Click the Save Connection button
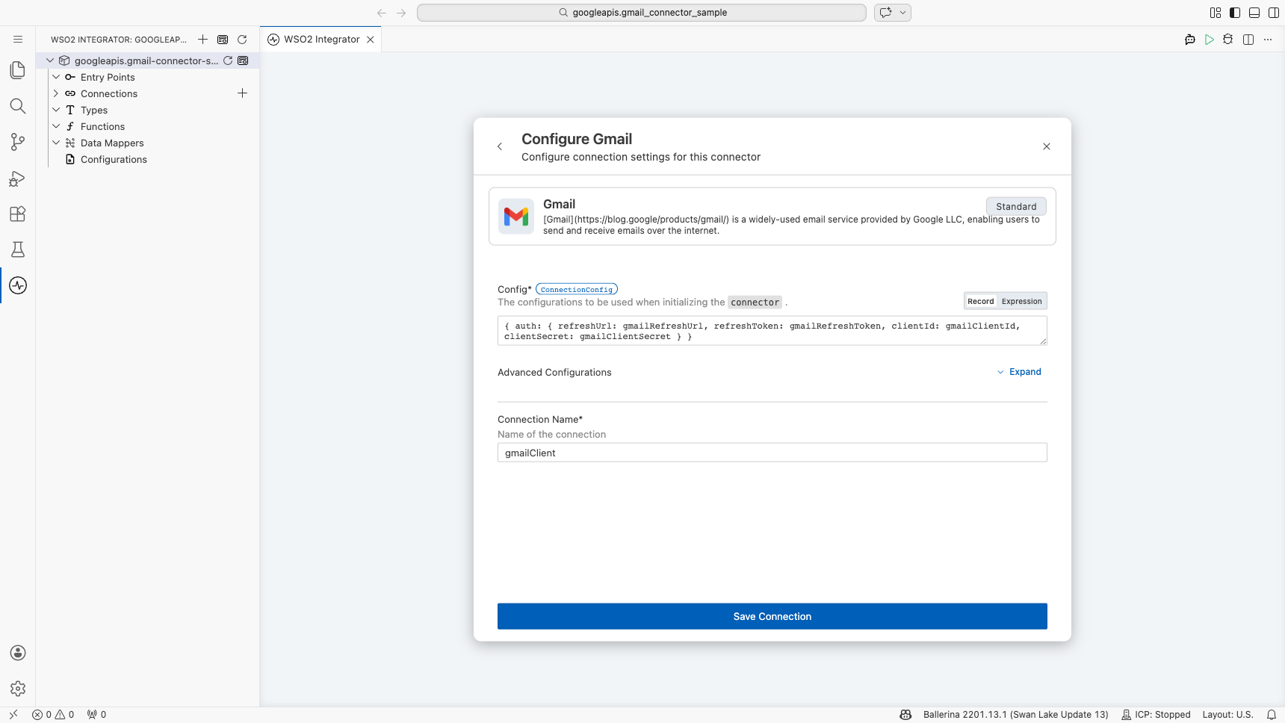 click(772, 616)
